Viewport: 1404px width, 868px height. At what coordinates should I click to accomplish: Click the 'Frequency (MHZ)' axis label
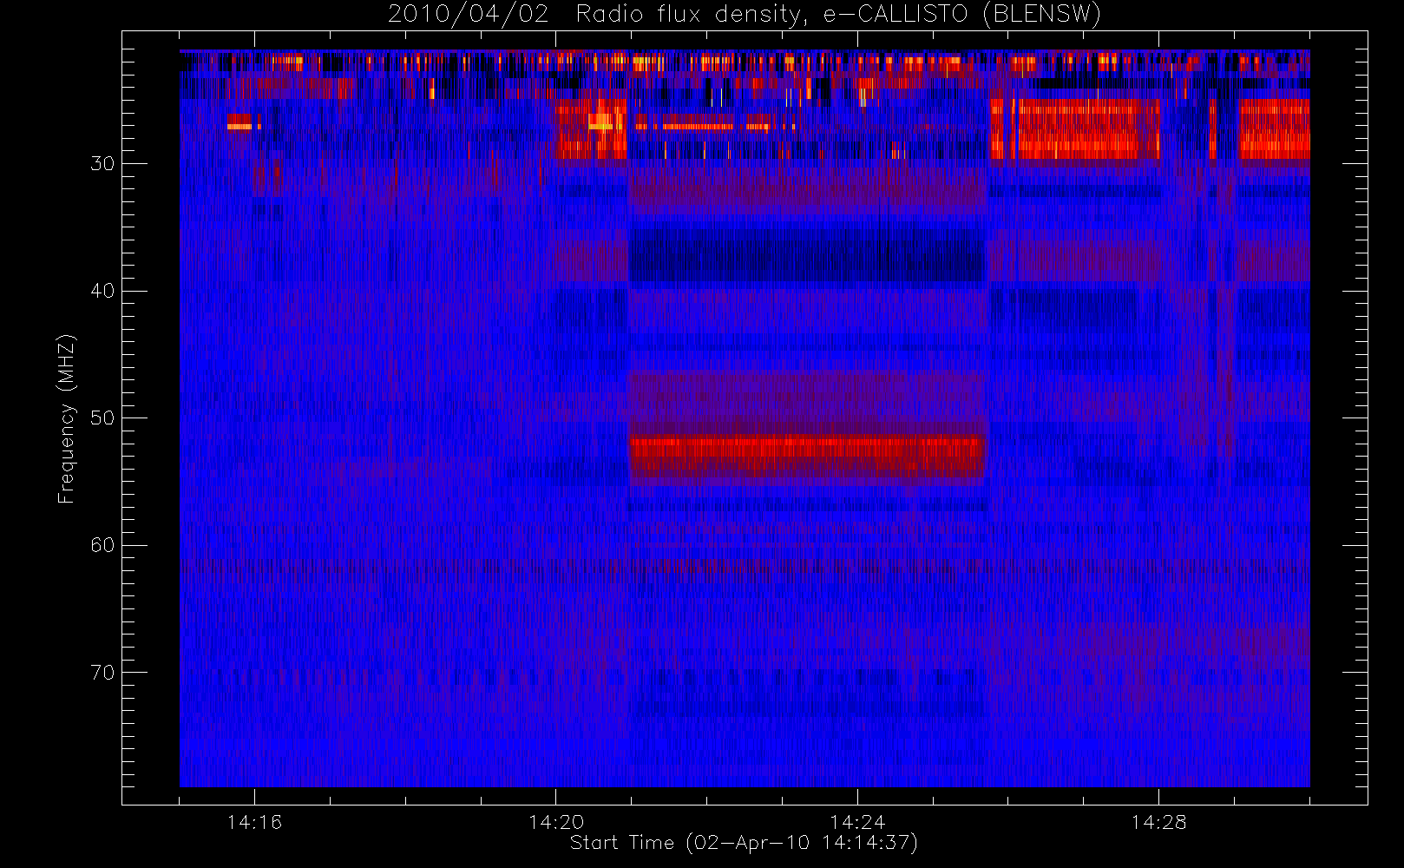click(x=66, y=418)
